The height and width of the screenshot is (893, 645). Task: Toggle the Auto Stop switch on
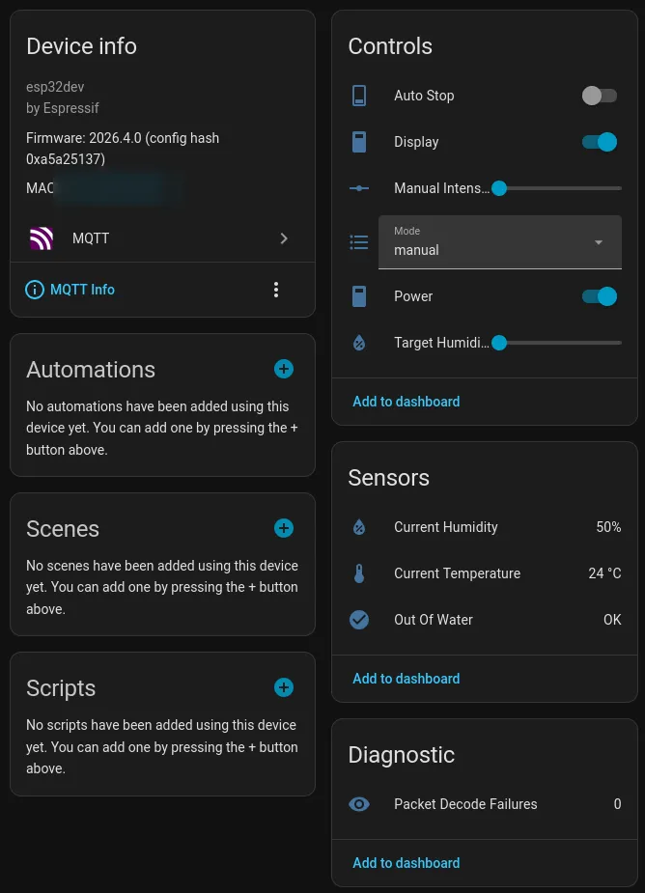point(599,96)
